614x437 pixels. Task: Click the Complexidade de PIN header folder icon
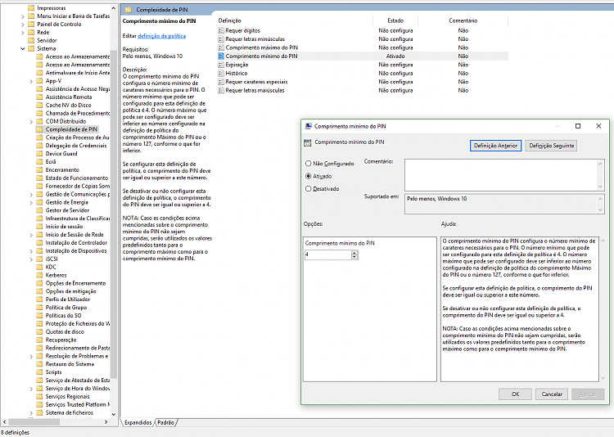[x=128, y=9]
